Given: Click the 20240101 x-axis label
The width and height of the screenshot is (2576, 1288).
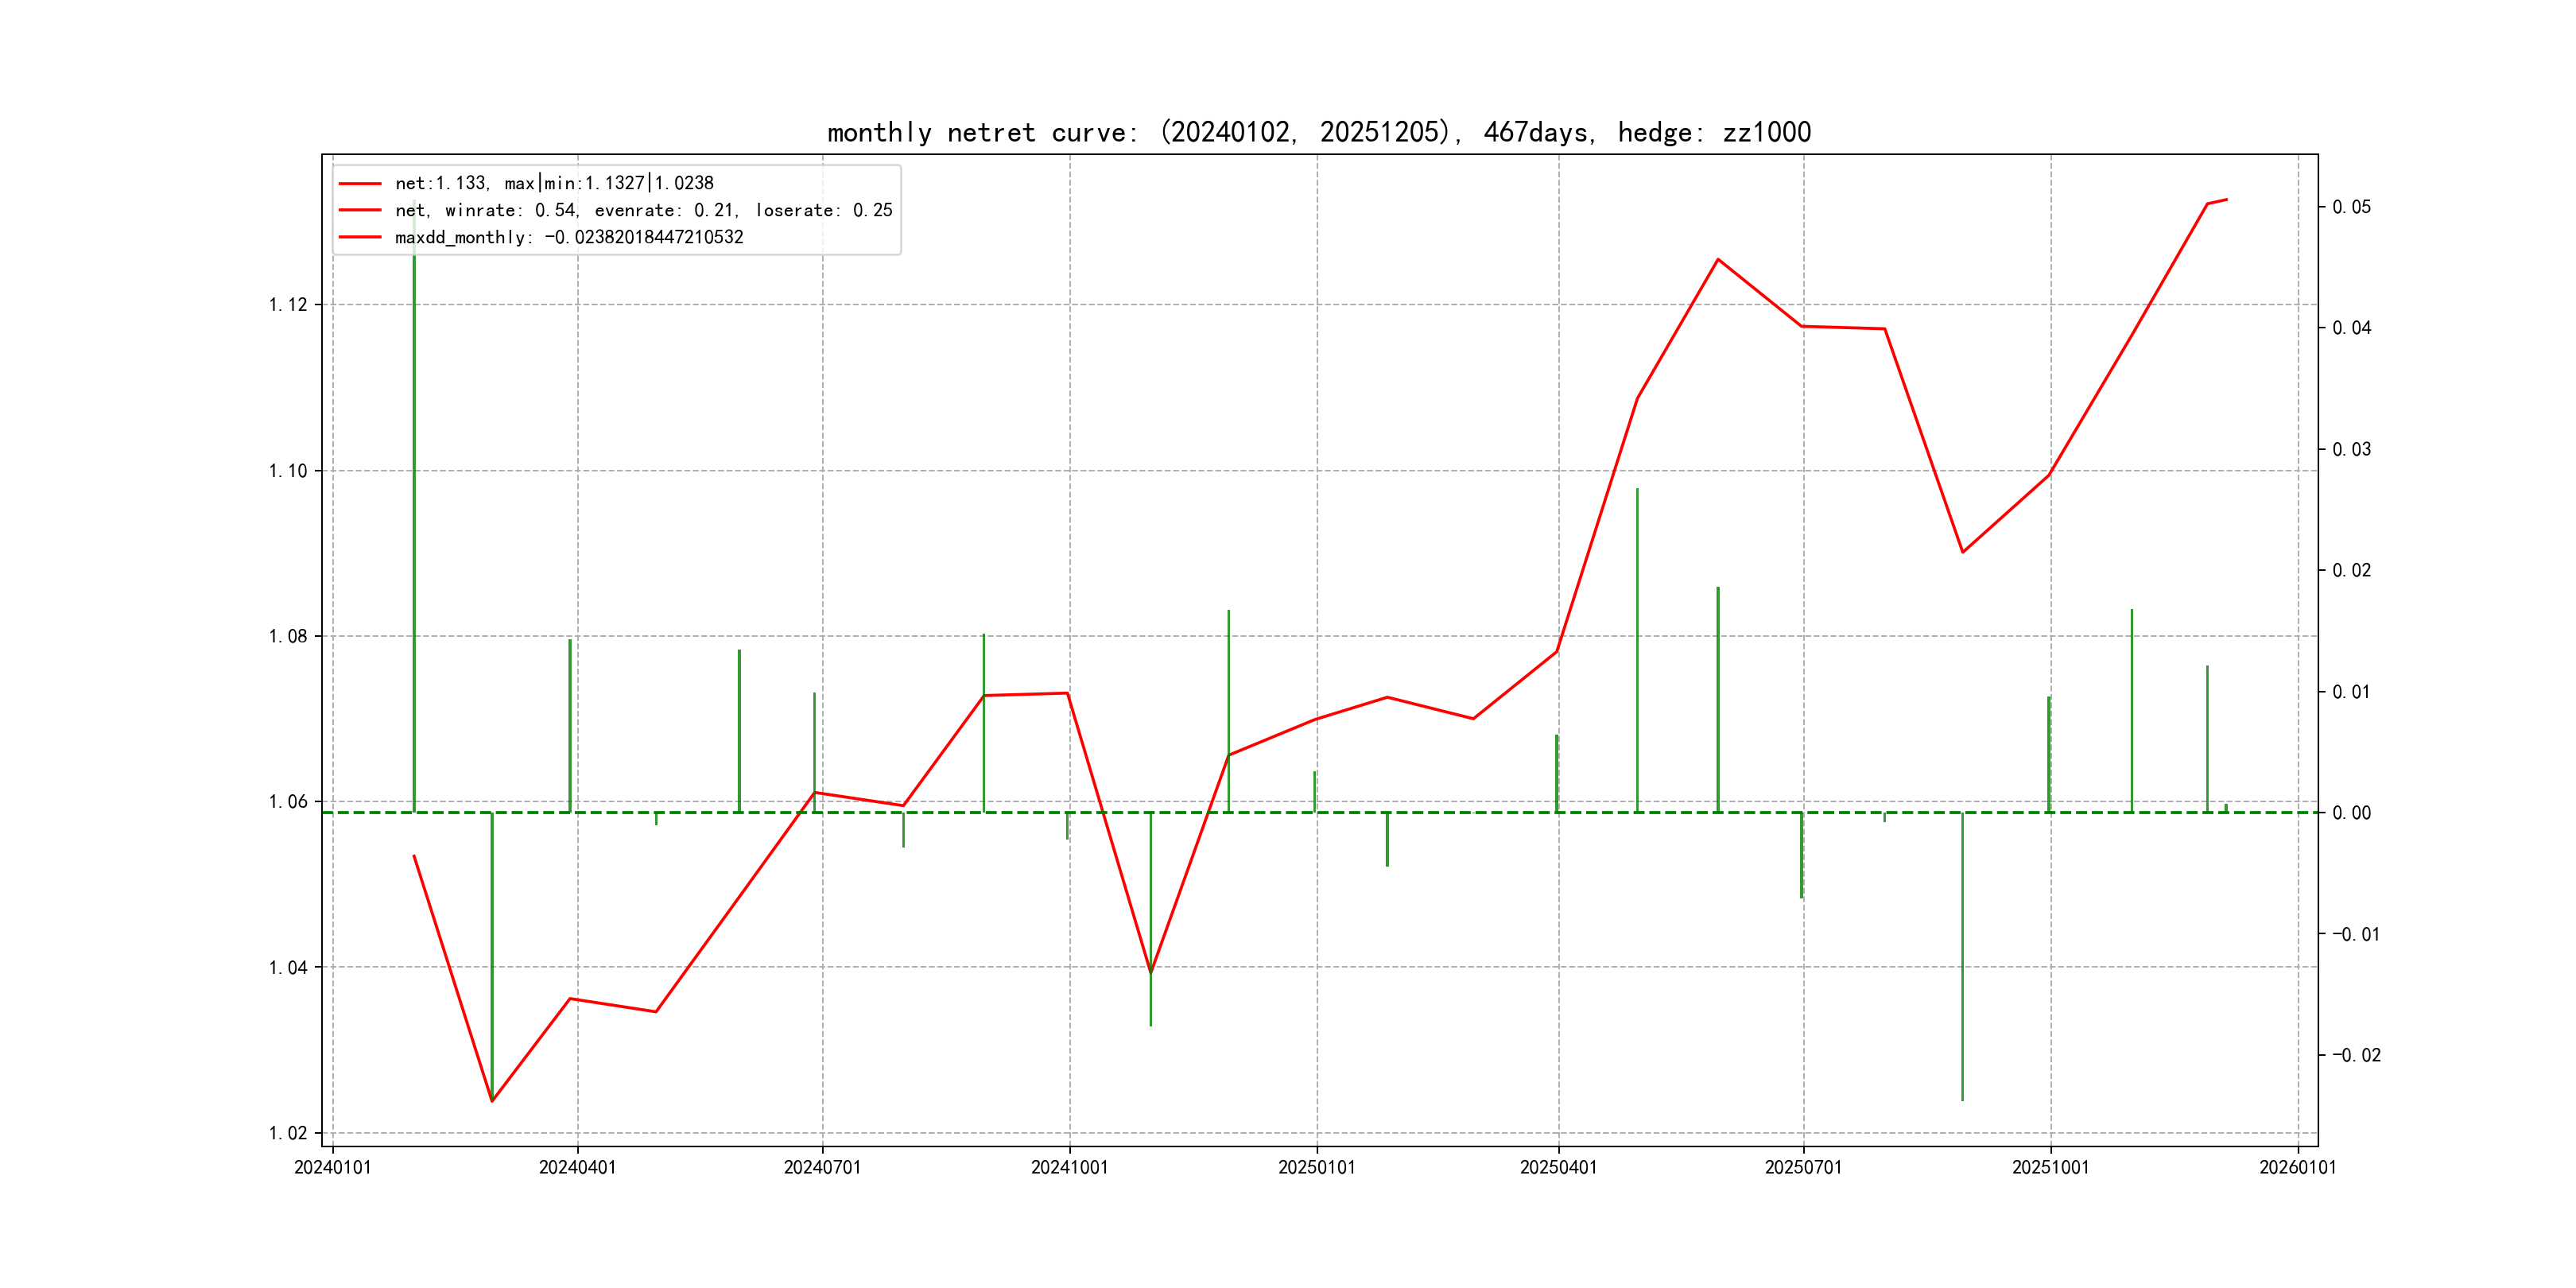Looking at the screenshot, I should pyautogui.click(x=332, y=1167).
